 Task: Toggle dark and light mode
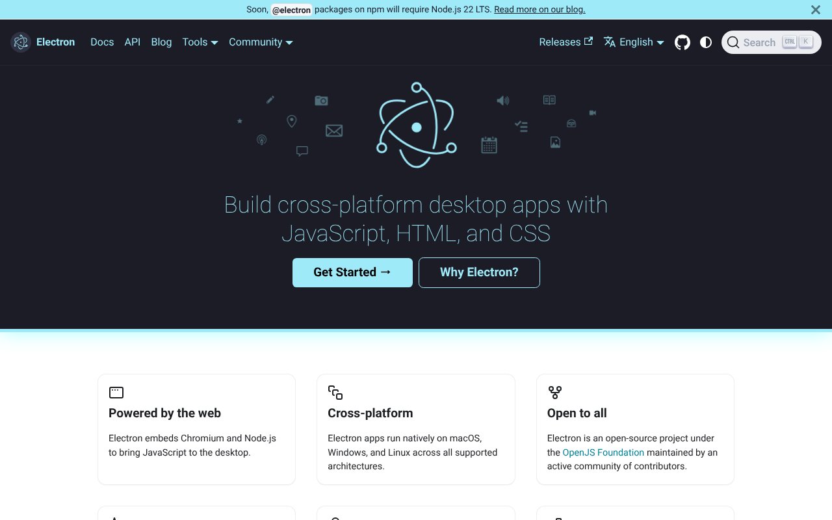[706, 42]
